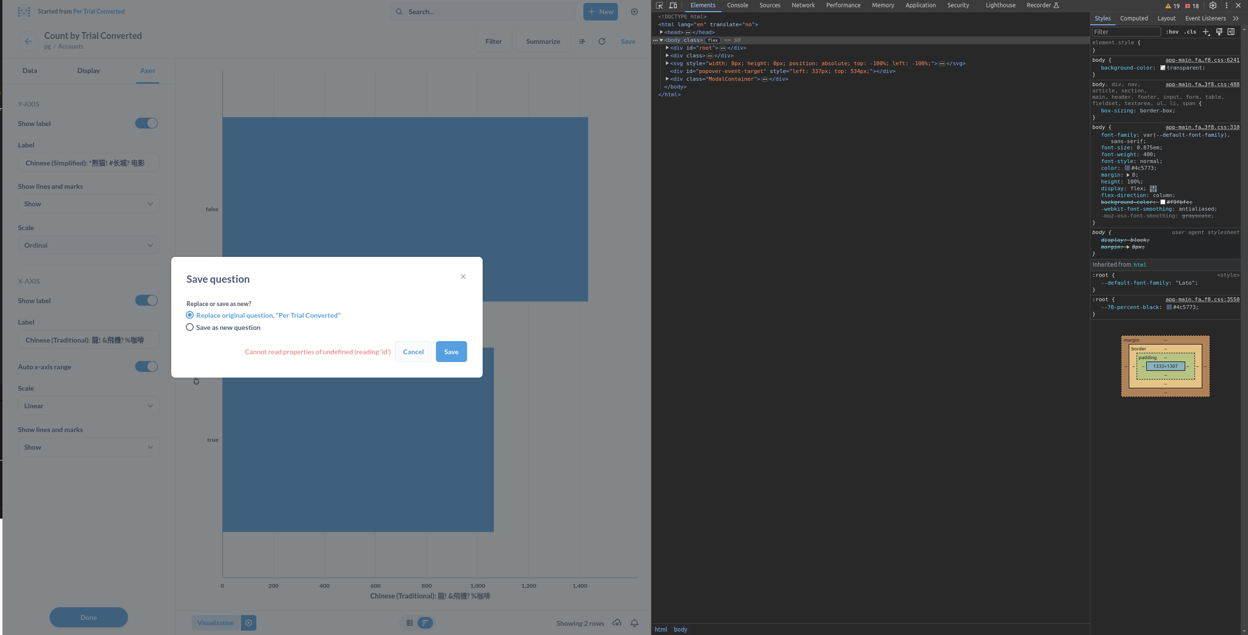Disable Auto x-axis range
Image resolution: width=1248 pixels, height=635 pixels.
(x=146, y=366)
